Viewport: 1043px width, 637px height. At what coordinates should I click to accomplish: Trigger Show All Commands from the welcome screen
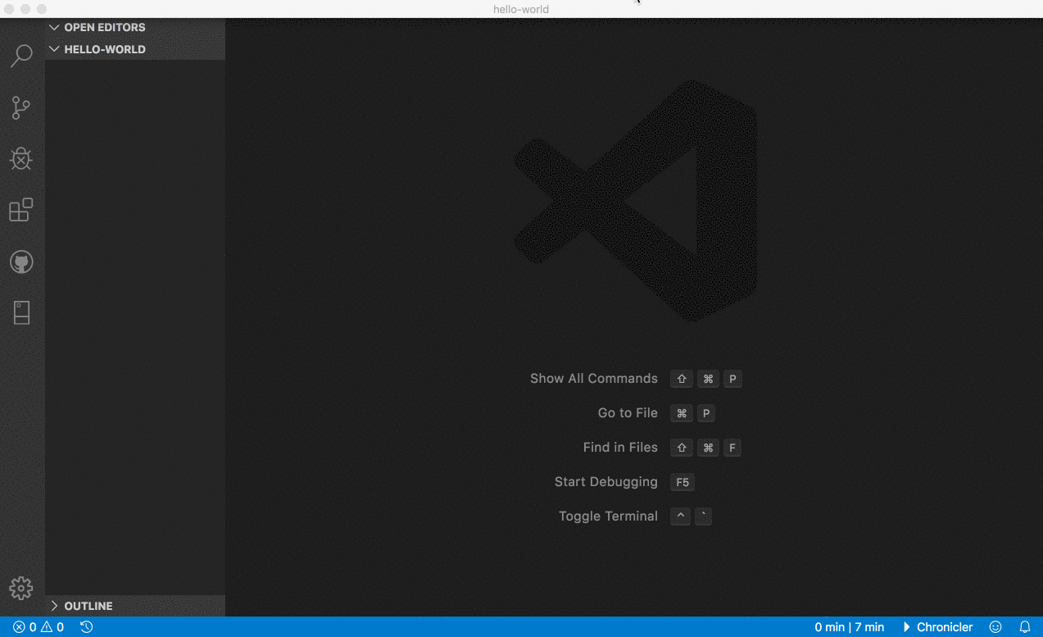593,378
